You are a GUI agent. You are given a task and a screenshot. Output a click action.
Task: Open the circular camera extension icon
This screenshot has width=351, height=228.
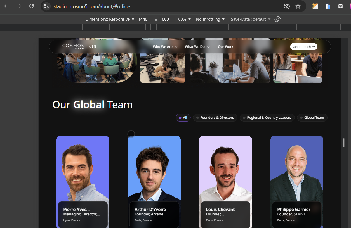click(x=340, y=6)
